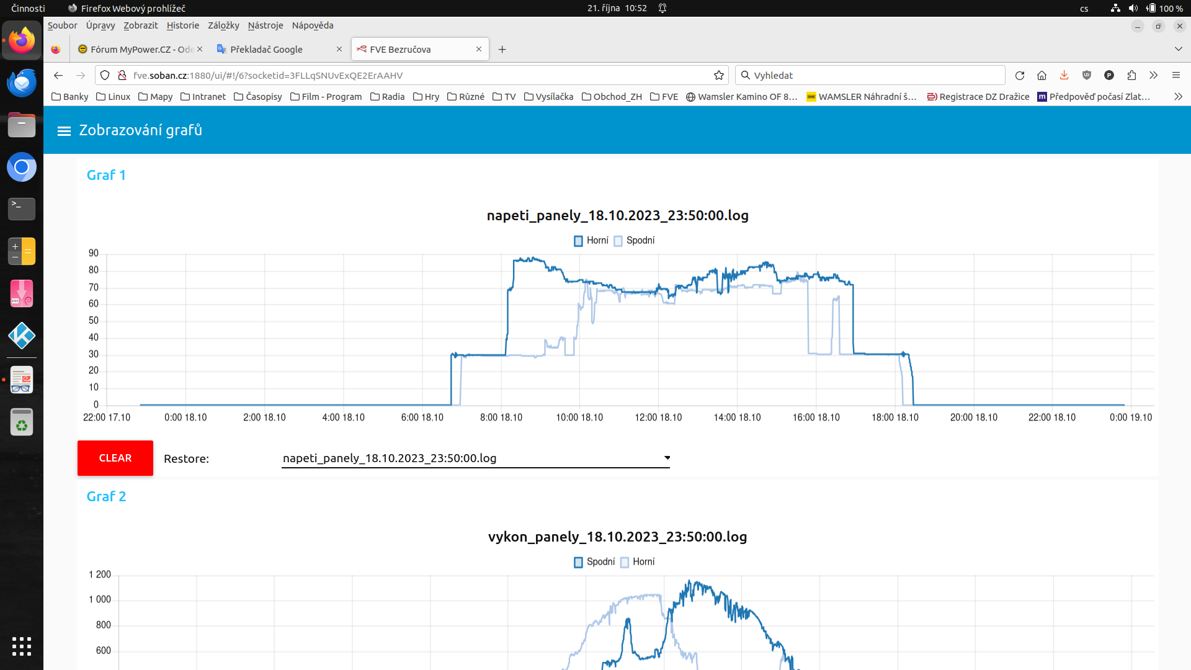Click the back navigation arrow
This screenshot has width=1191, height=670.
click(58, 76)
